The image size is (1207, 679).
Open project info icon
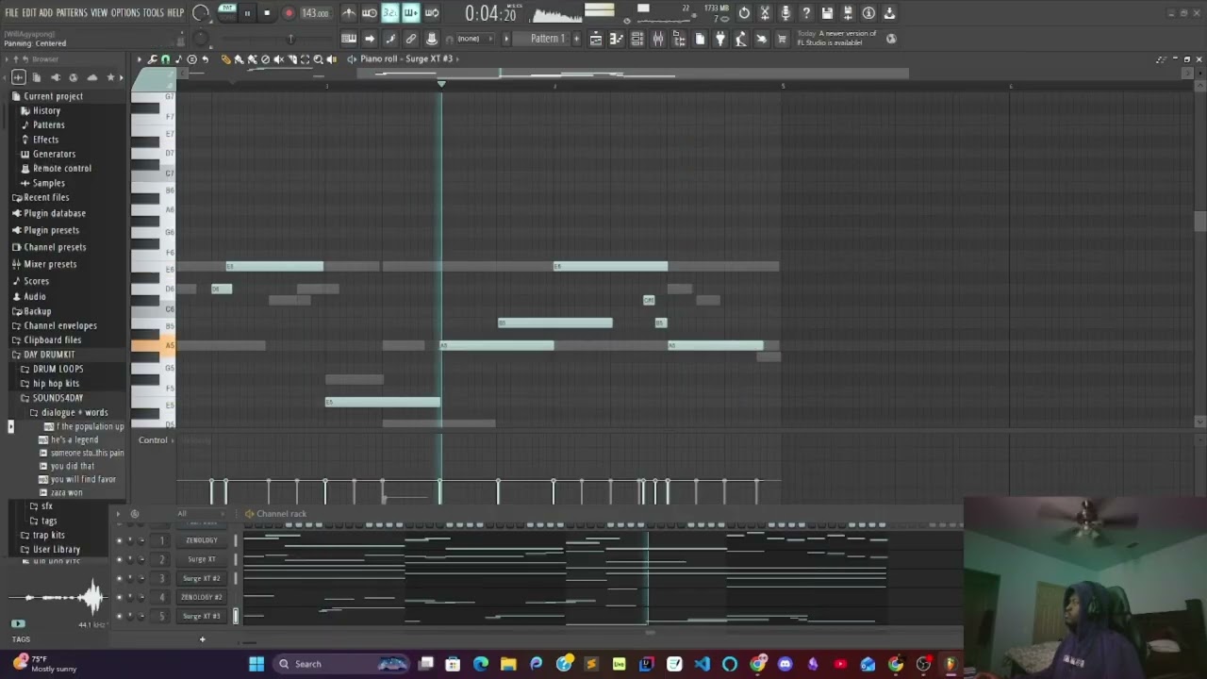coord(868,13)
